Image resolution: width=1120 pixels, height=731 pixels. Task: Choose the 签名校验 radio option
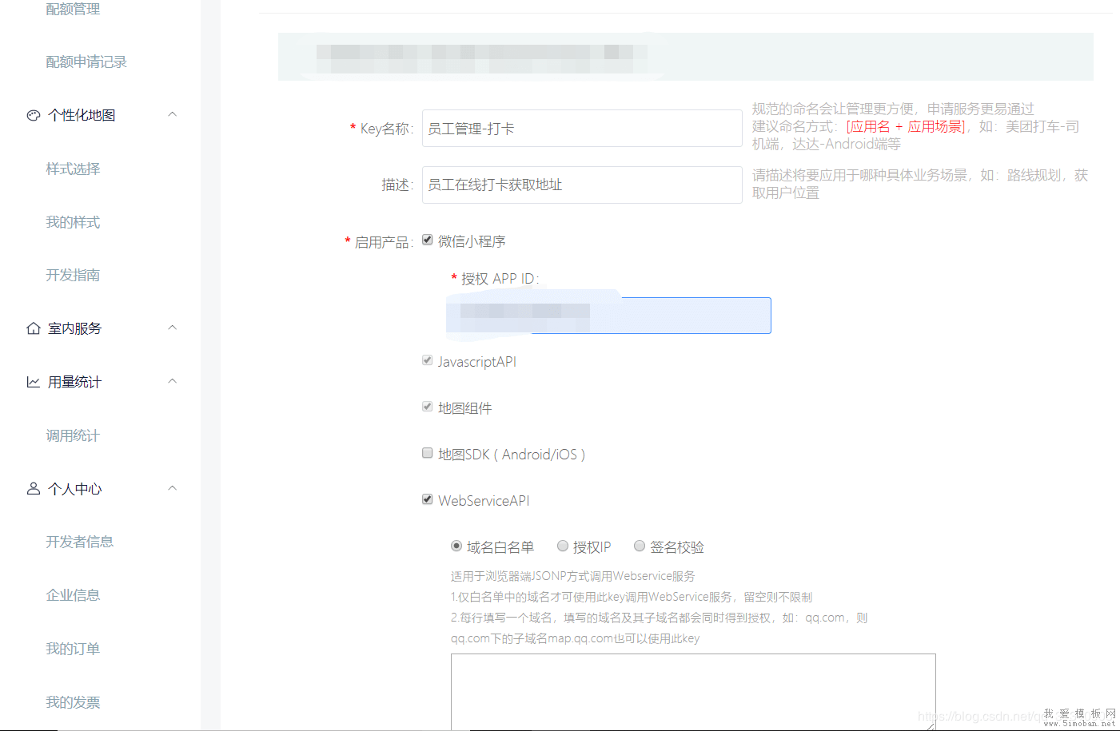(x=640, y=546)
